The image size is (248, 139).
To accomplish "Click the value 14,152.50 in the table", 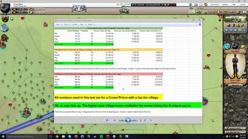I will click(x=109, y=34).
